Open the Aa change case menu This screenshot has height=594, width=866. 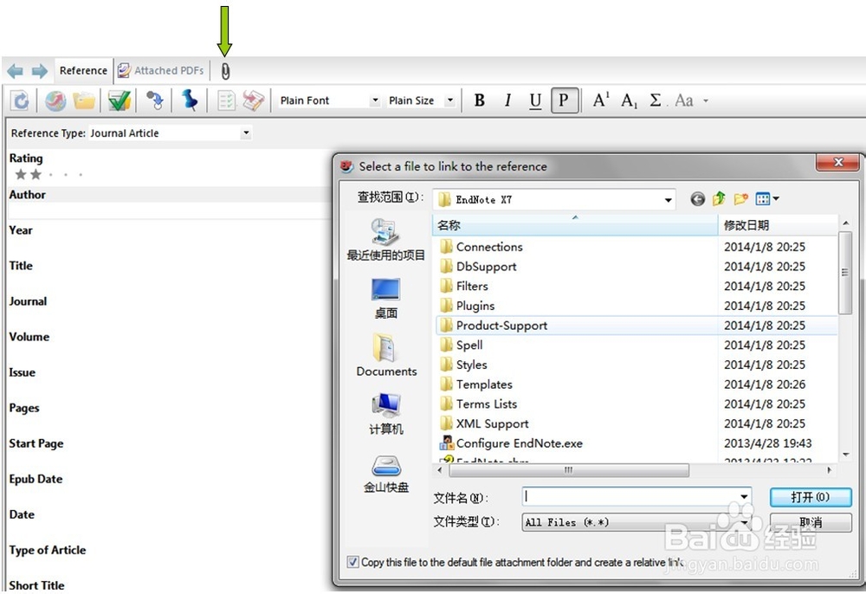click(x=690, y=100)
